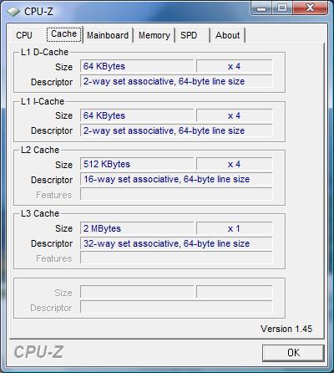Click L3 Cache size field '2 MBytes'
The height and width of the screenshot is (373, 334).
[x=137, y=228]
